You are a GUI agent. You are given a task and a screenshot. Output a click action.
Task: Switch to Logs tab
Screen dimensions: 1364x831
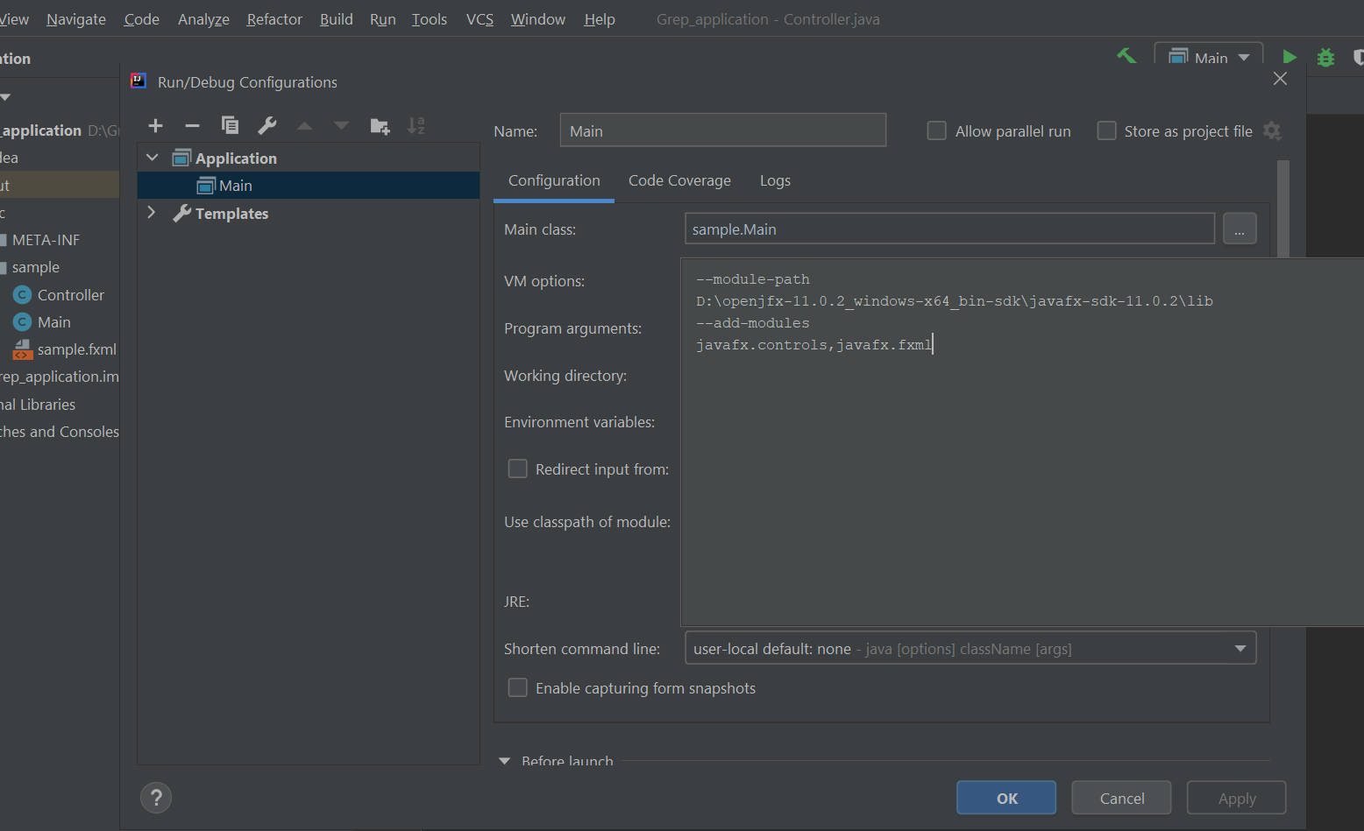[775, 180]
